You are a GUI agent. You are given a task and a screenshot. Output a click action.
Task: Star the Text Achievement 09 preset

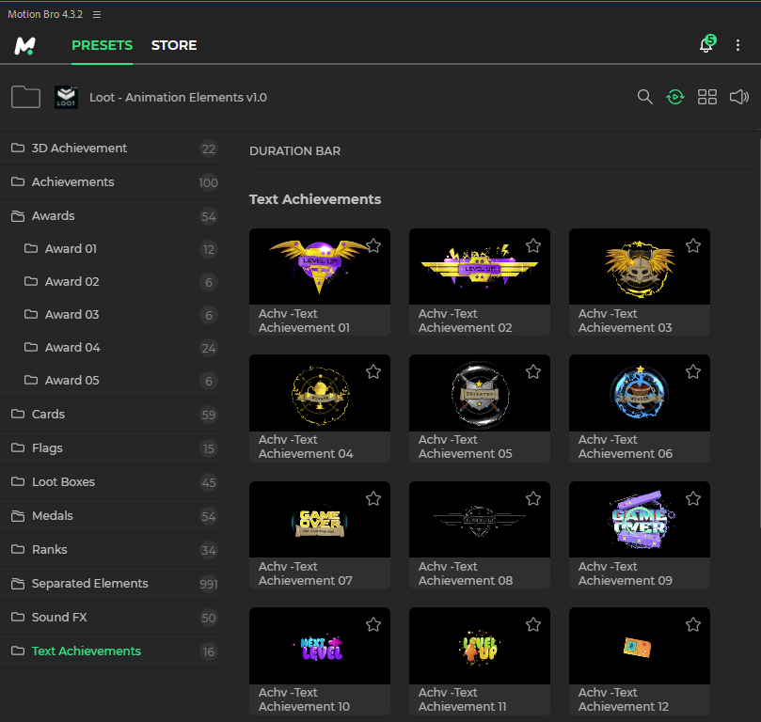pyautogui.click(x=693, y=498)
